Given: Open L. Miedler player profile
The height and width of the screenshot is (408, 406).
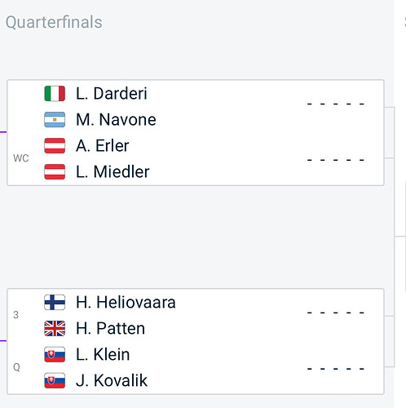Looking at the screenshot, I should (x=113, y=171).
